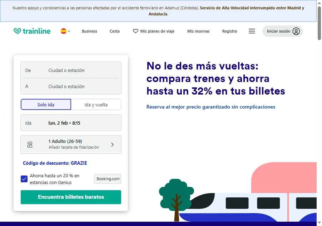Click the heart icon beside travel plans
Viewport: 322px width, 226px height.
[x=135, y=31]
